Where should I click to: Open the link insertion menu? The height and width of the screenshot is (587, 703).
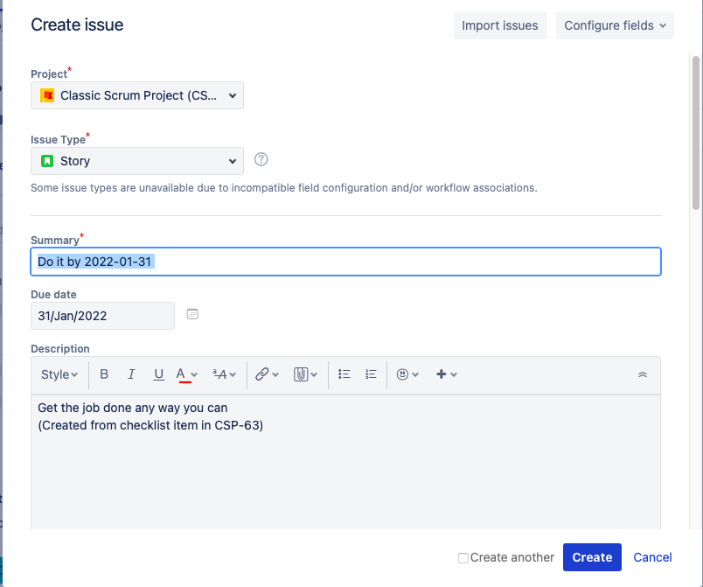[x=267, y=374]
